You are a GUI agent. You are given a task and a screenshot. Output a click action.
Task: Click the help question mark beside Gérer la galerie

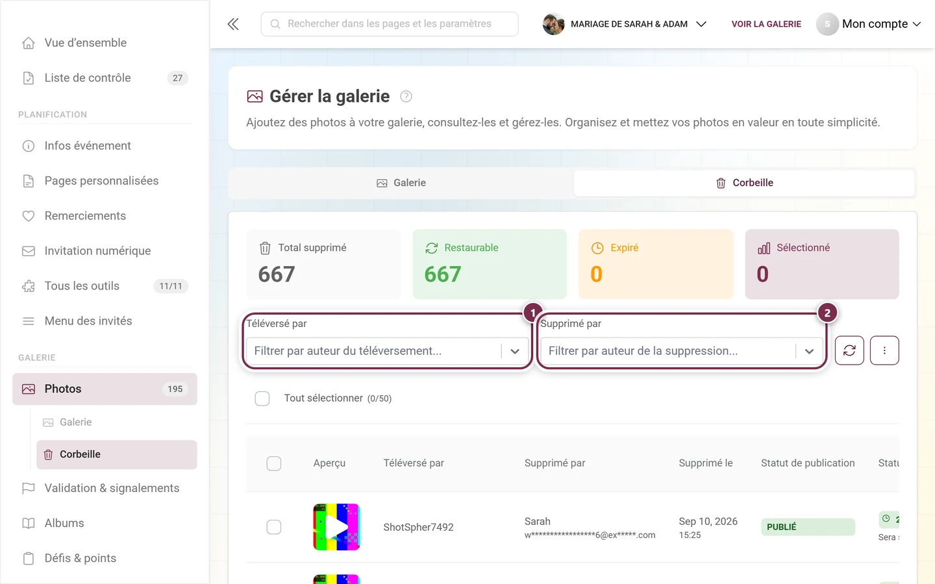click(x=406, y=97)
